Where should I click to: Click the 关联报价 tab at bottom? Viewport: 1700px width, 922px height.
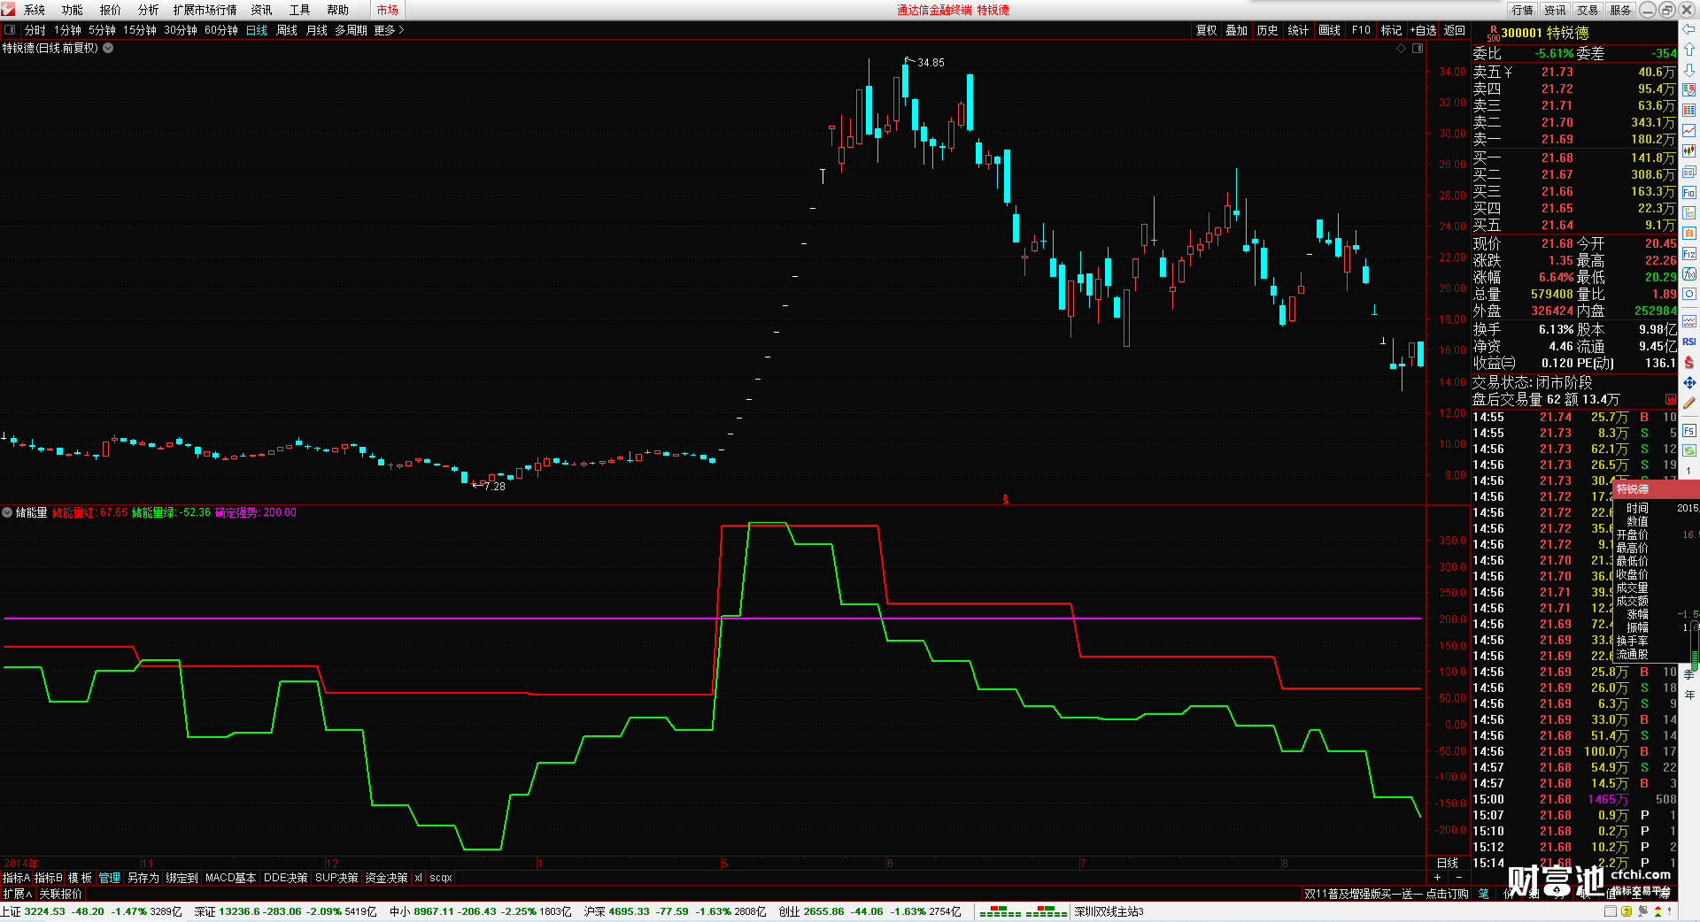click(x=60, y=894)
